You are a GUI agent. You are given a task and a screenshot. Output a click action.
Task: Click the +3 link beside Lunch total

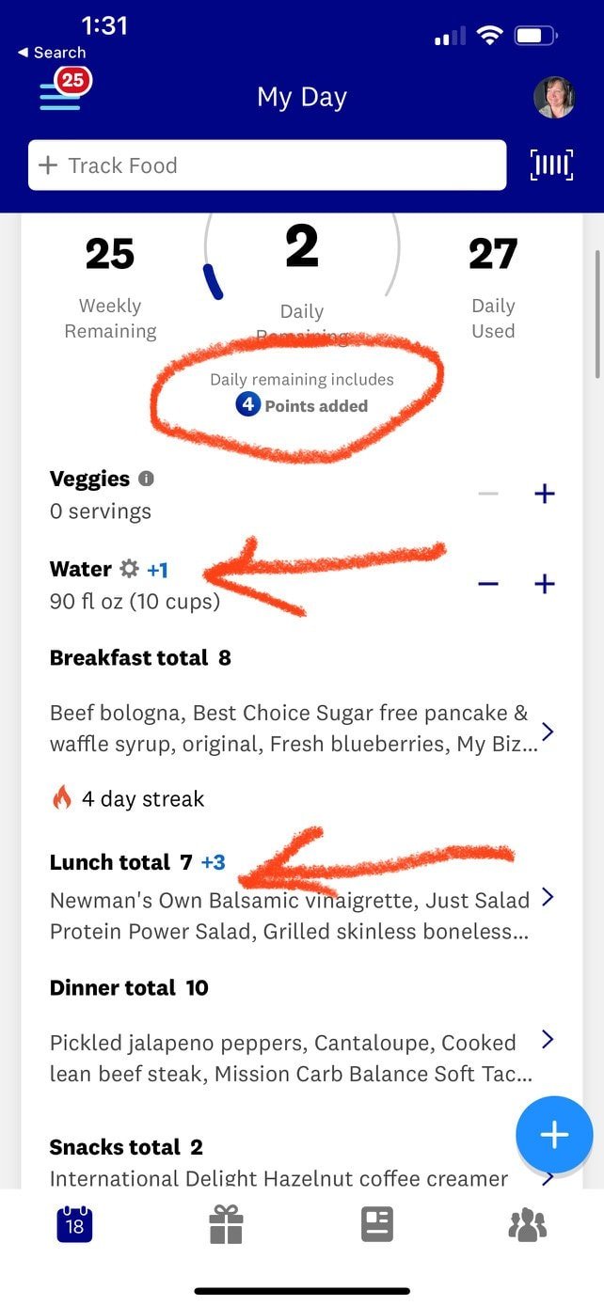(212, 861)
